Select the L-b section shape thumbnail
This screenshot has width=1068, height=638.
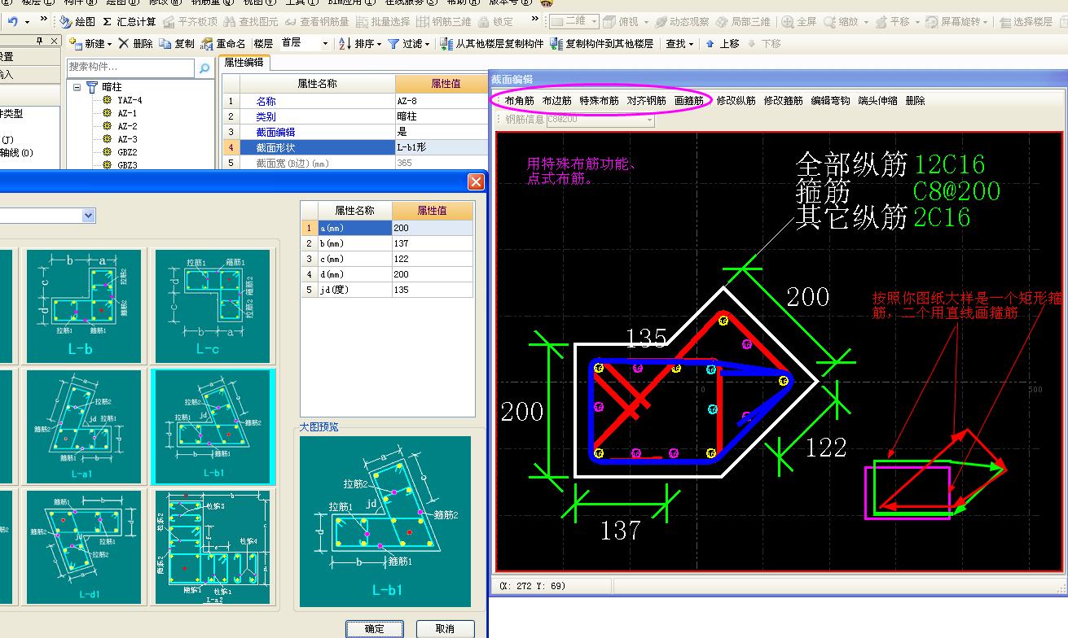tap(84, 306)
